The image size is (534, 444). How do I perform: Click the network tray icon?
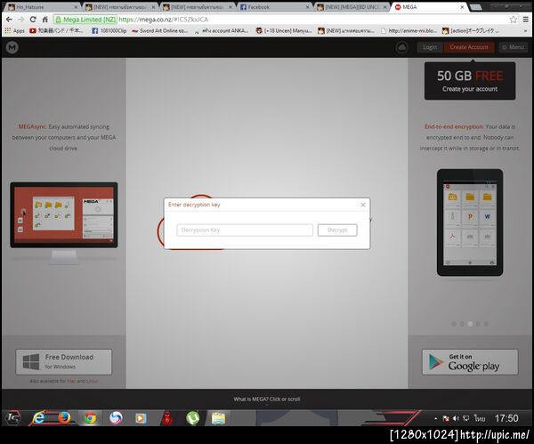(x=465, y=418)
